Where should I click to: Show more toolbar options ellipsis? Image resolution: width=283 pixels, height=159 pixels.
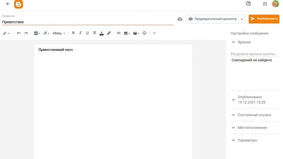tap(154, 33)
